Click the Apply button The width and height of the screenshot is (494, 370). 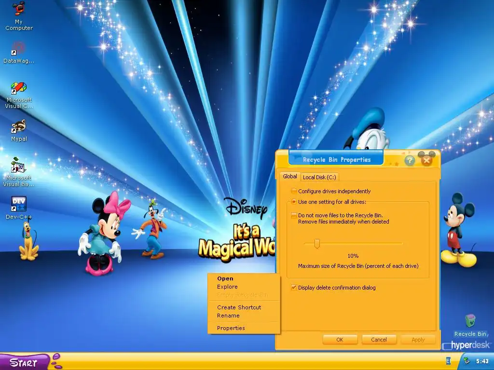point(418,340)
